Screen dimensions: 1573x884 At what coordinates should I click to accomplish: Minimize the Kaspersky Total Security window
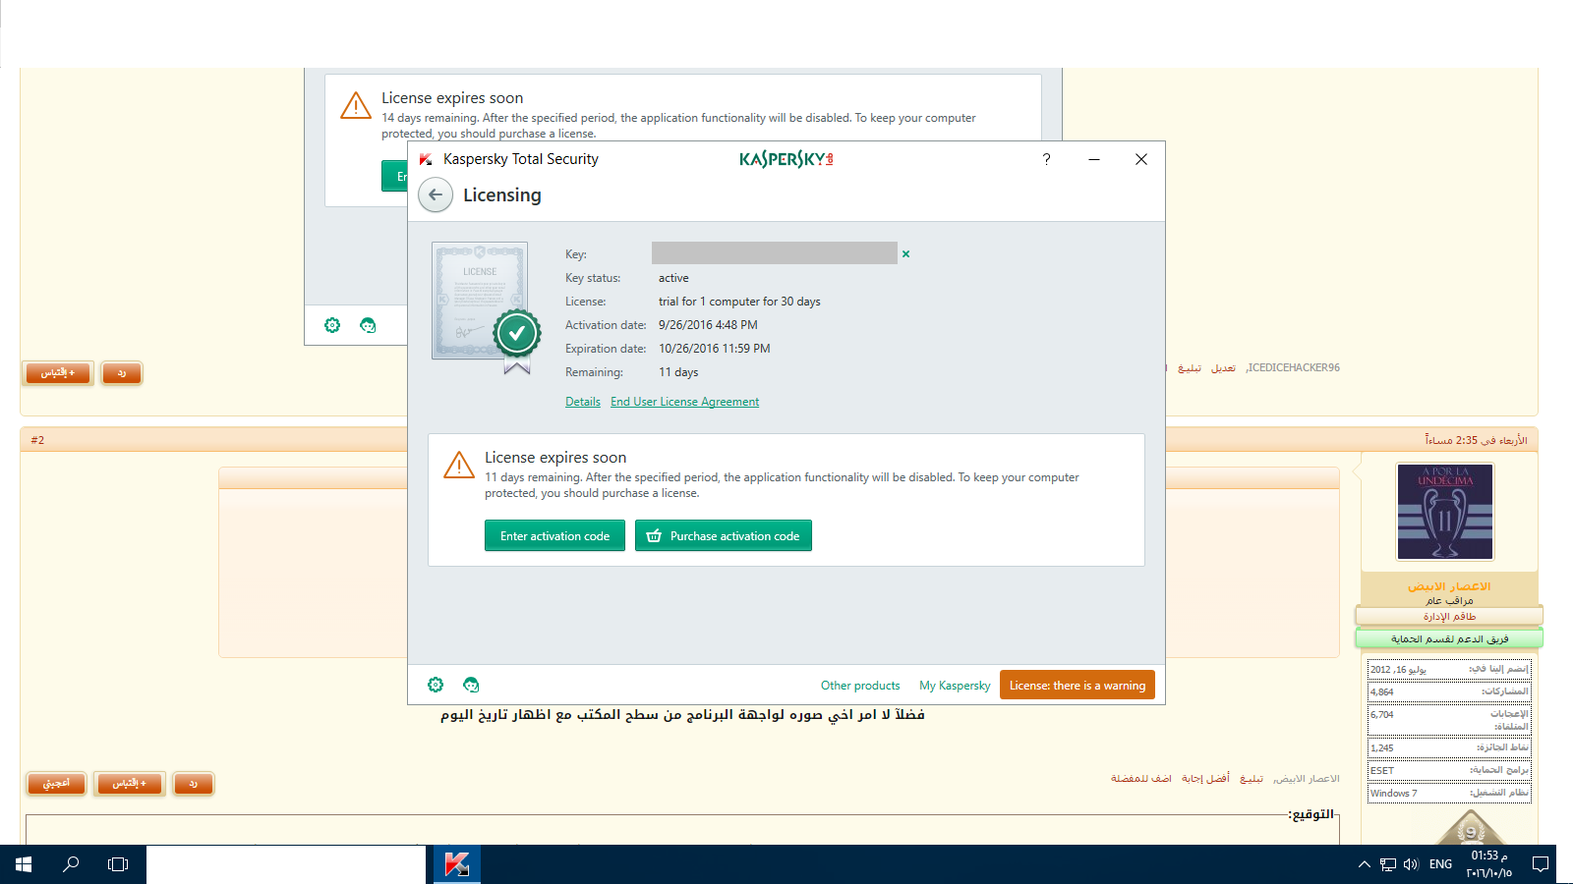(1093, 159)
